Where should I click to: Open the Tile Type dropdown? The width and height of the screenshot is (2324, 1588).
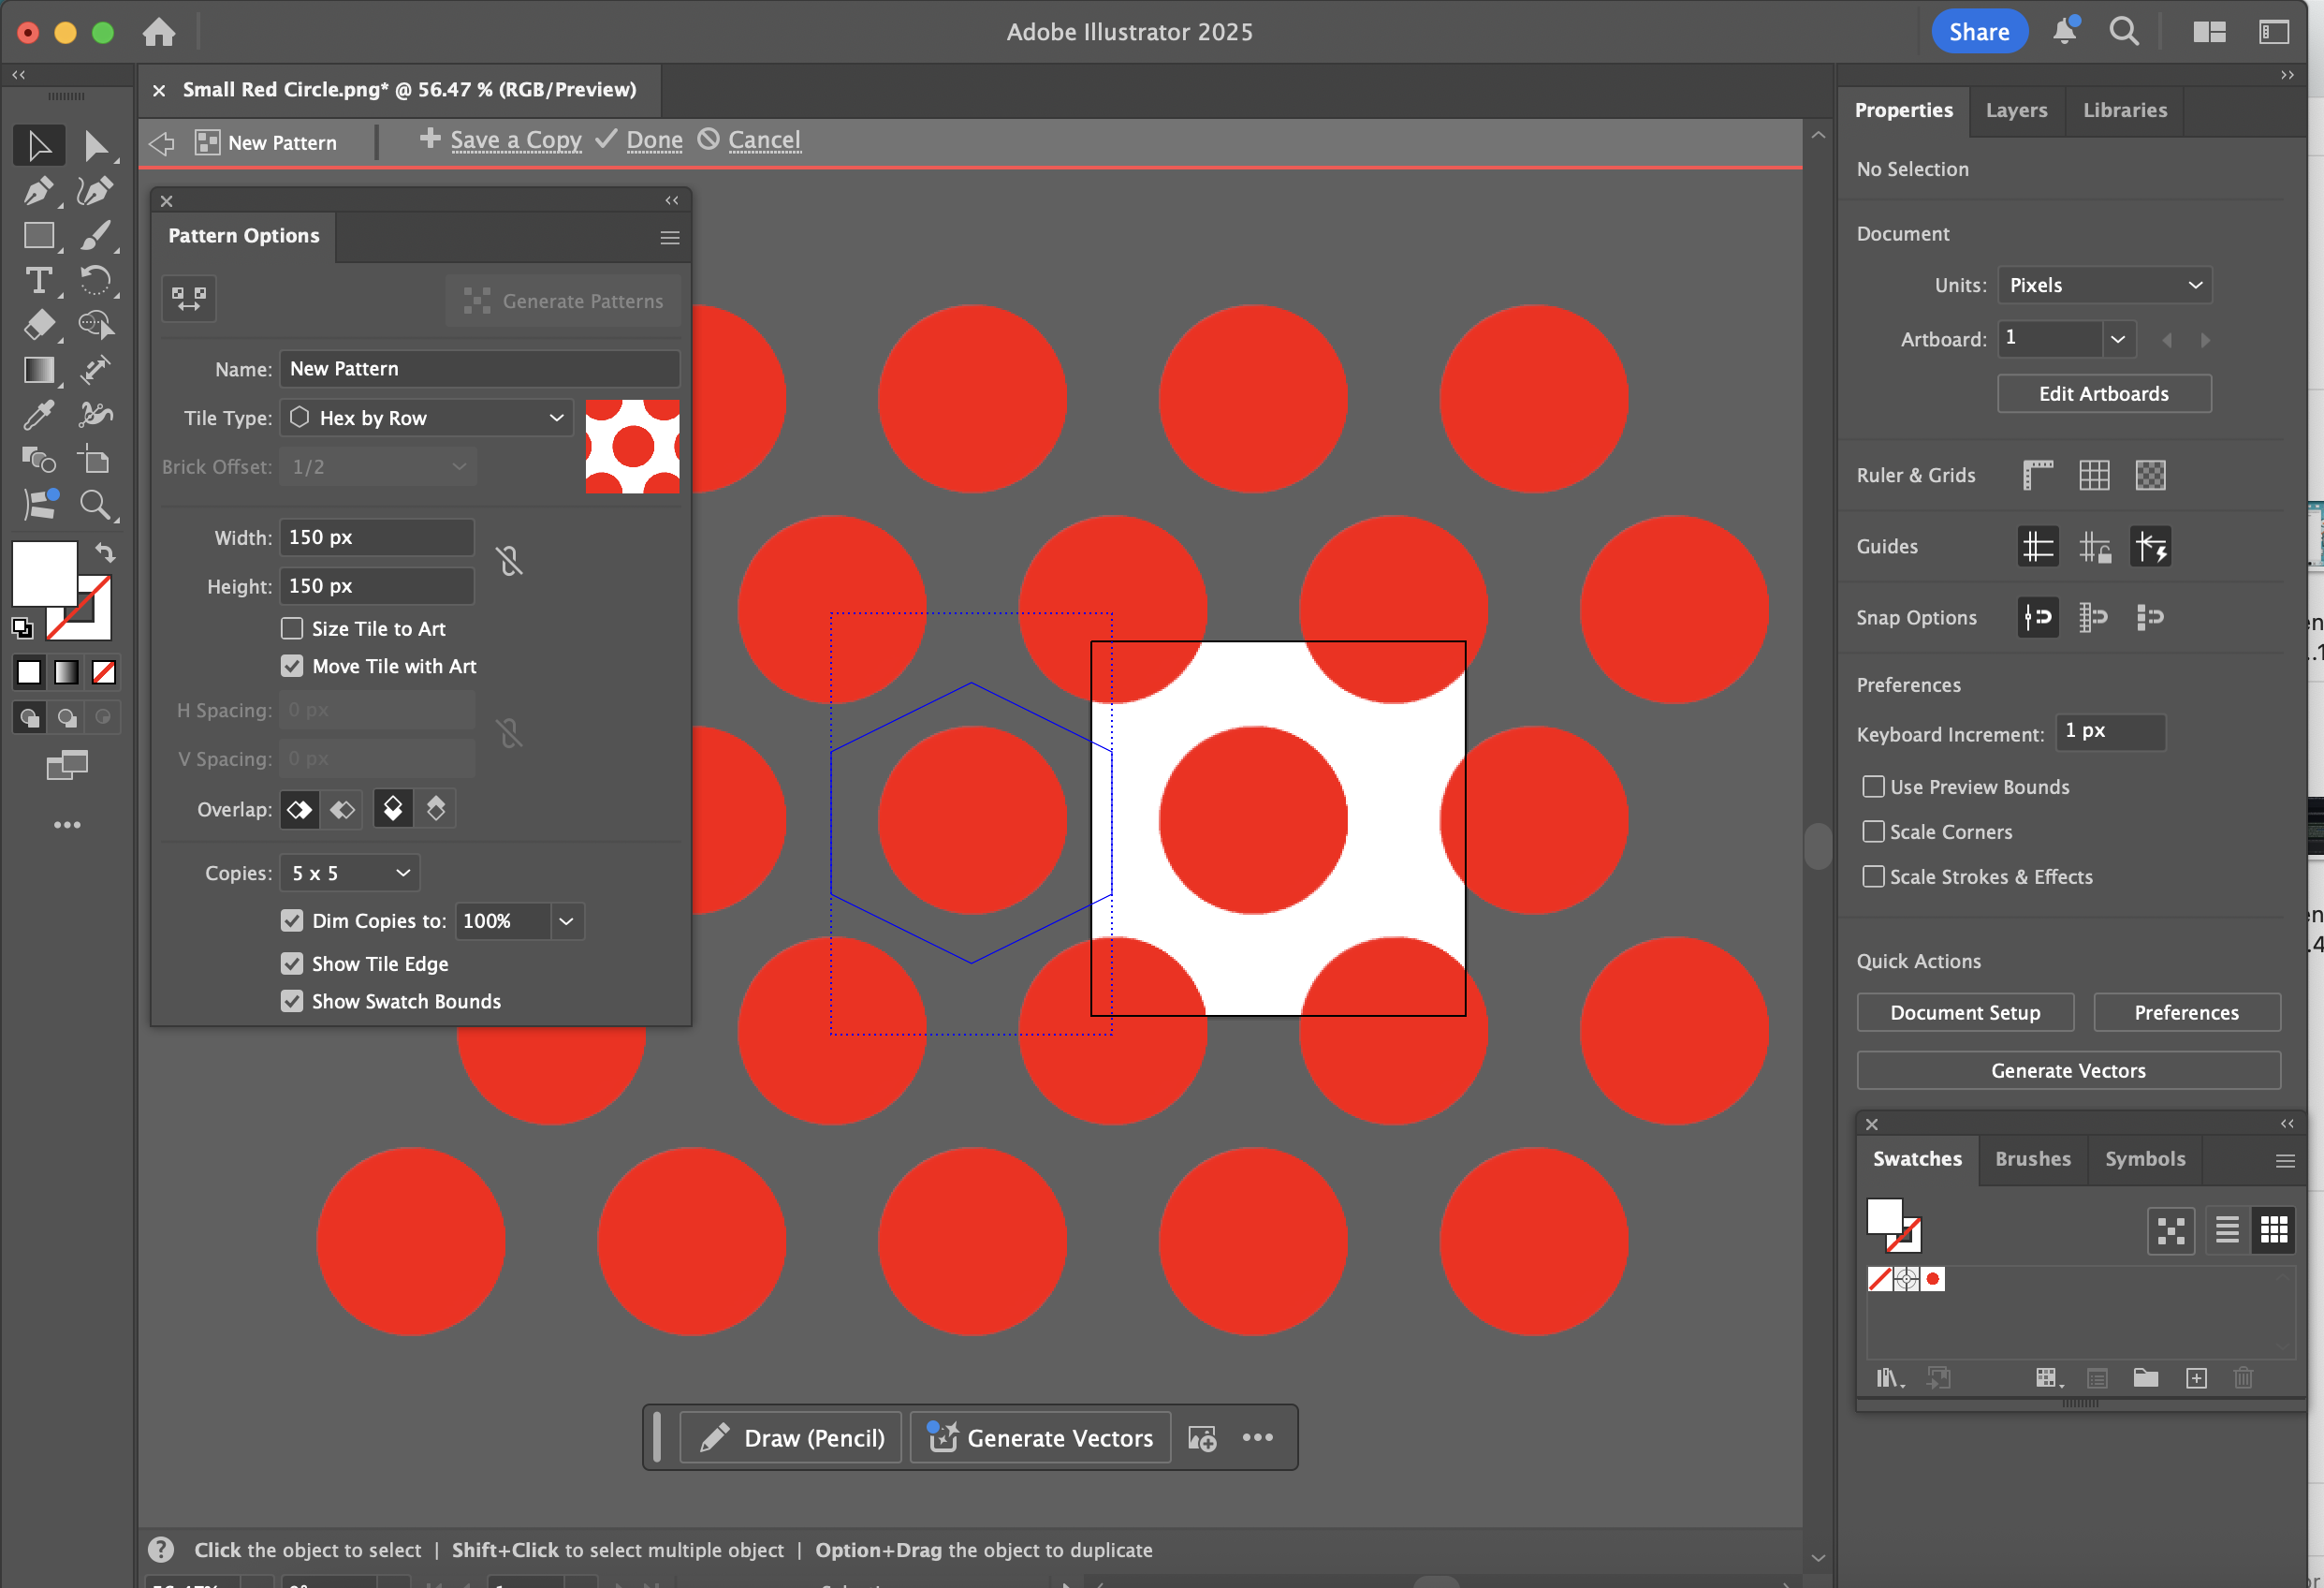pyautogui.click(x=426, y=418)
